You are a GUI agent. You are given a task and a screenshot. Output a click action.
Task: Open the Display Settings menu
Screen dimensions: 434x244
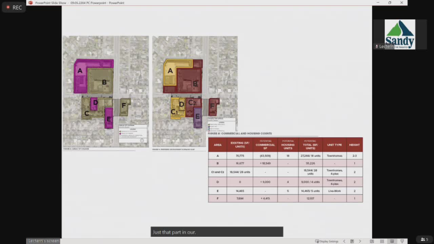tap(327, 241)
